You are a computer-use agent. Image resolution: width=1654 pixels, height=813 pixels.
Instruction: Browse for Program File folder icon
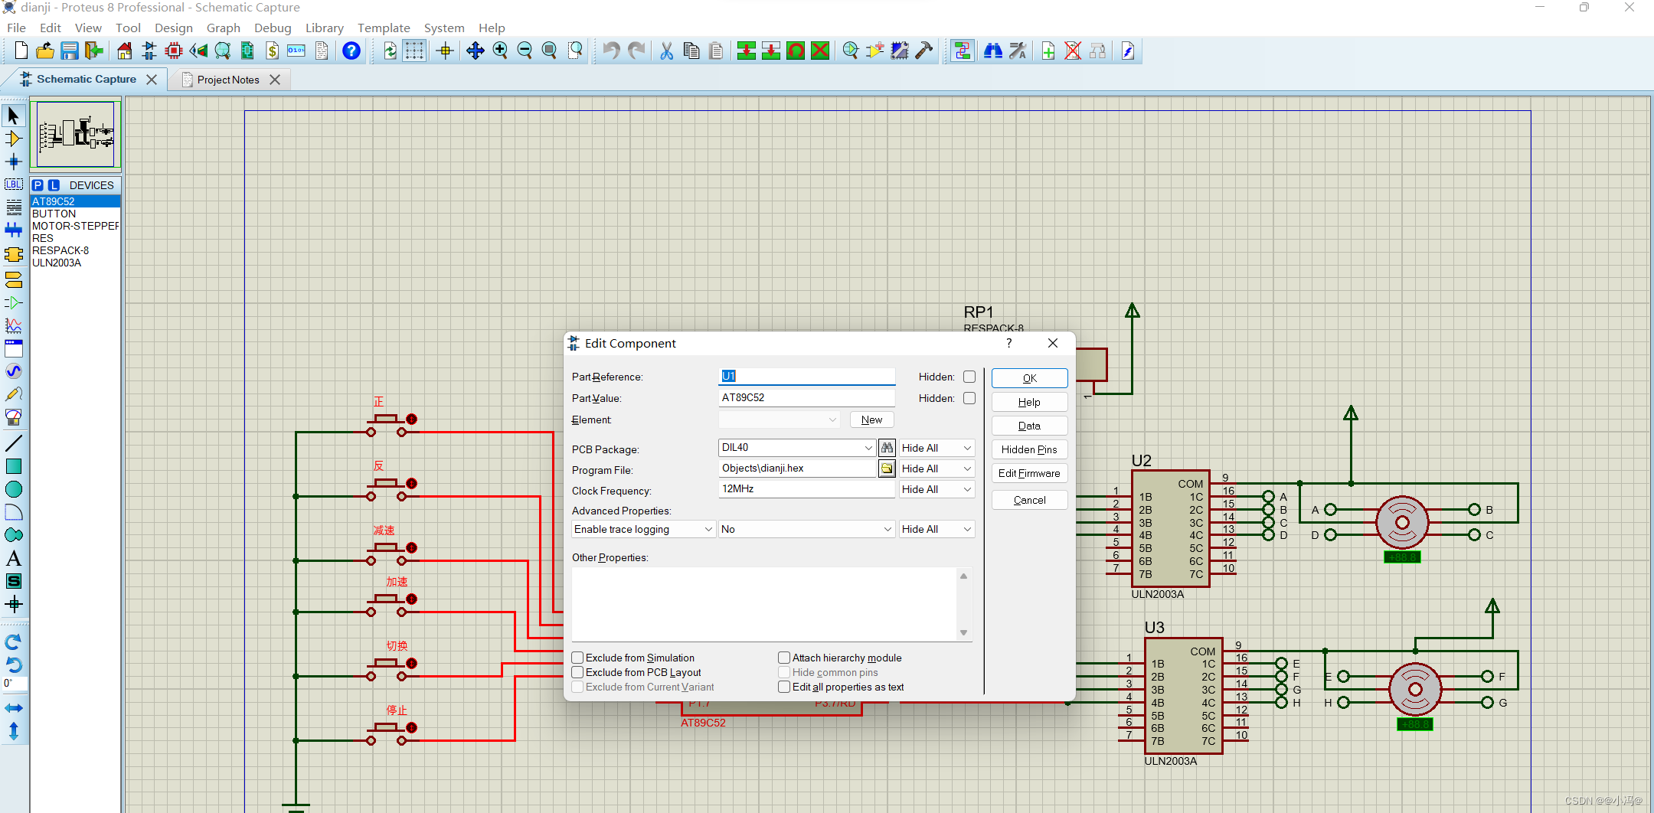pyautogui.click(x=887, y=469)
